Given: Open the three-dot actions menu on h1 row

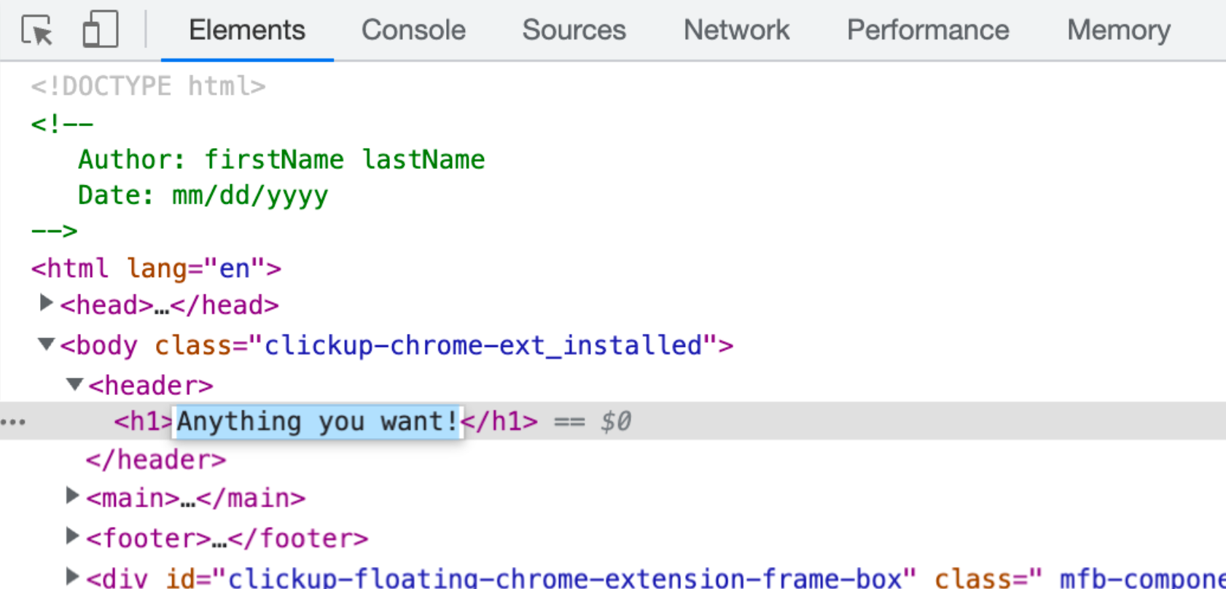Looking at the screenshot, I should tap(13, 422).
